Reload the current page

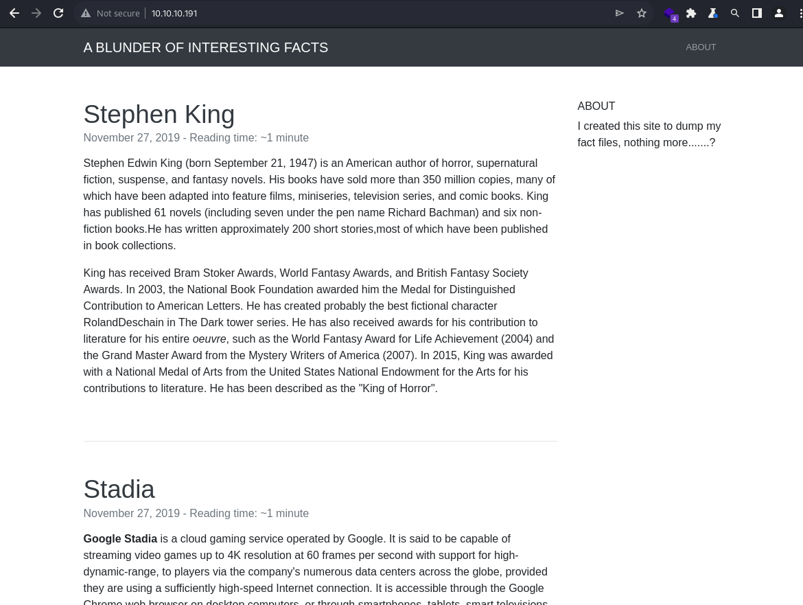click(x=58, y=13)
